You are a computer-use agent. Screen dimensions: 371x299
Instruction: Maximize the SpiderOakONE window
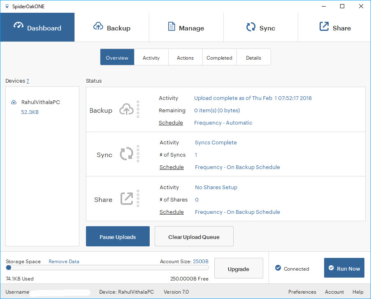pyautogui.click(x=342, y=6)
